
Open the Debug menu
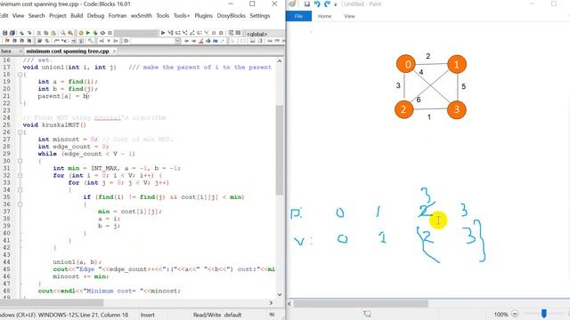(95, 16)
